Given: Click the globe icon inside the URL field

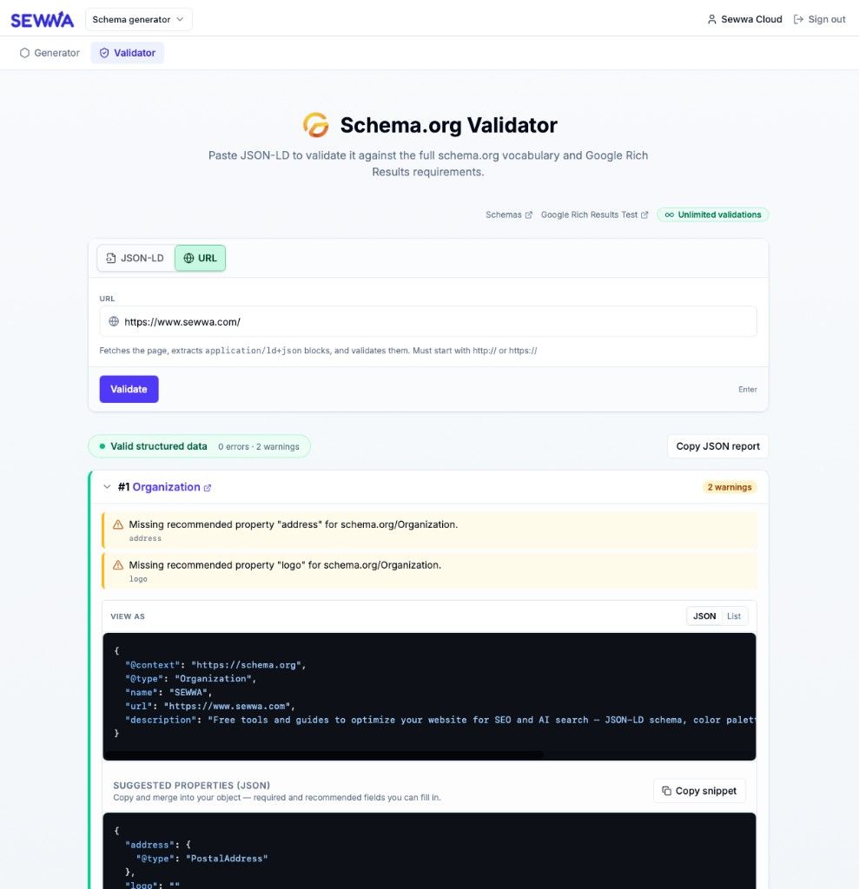Looking at the screenshot, I should tap(114, 321).
